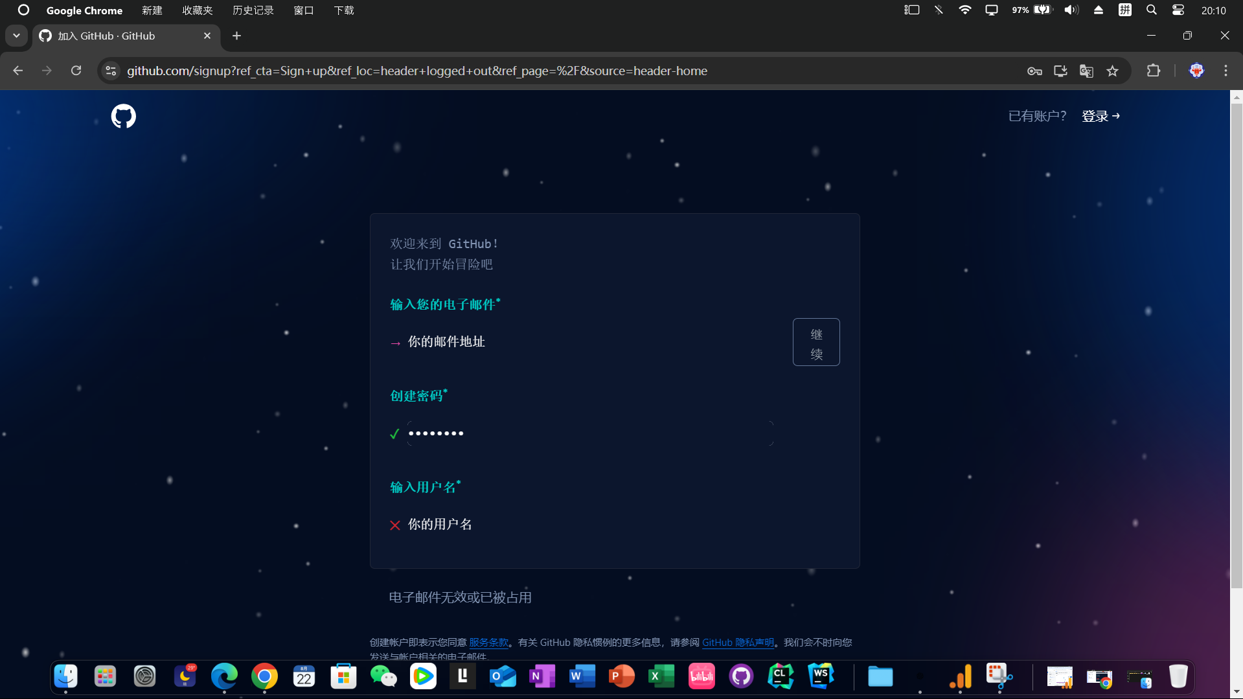
Task: Open the Calendar app in the dock
Action: pyautogui.click(x=304, y=676)
